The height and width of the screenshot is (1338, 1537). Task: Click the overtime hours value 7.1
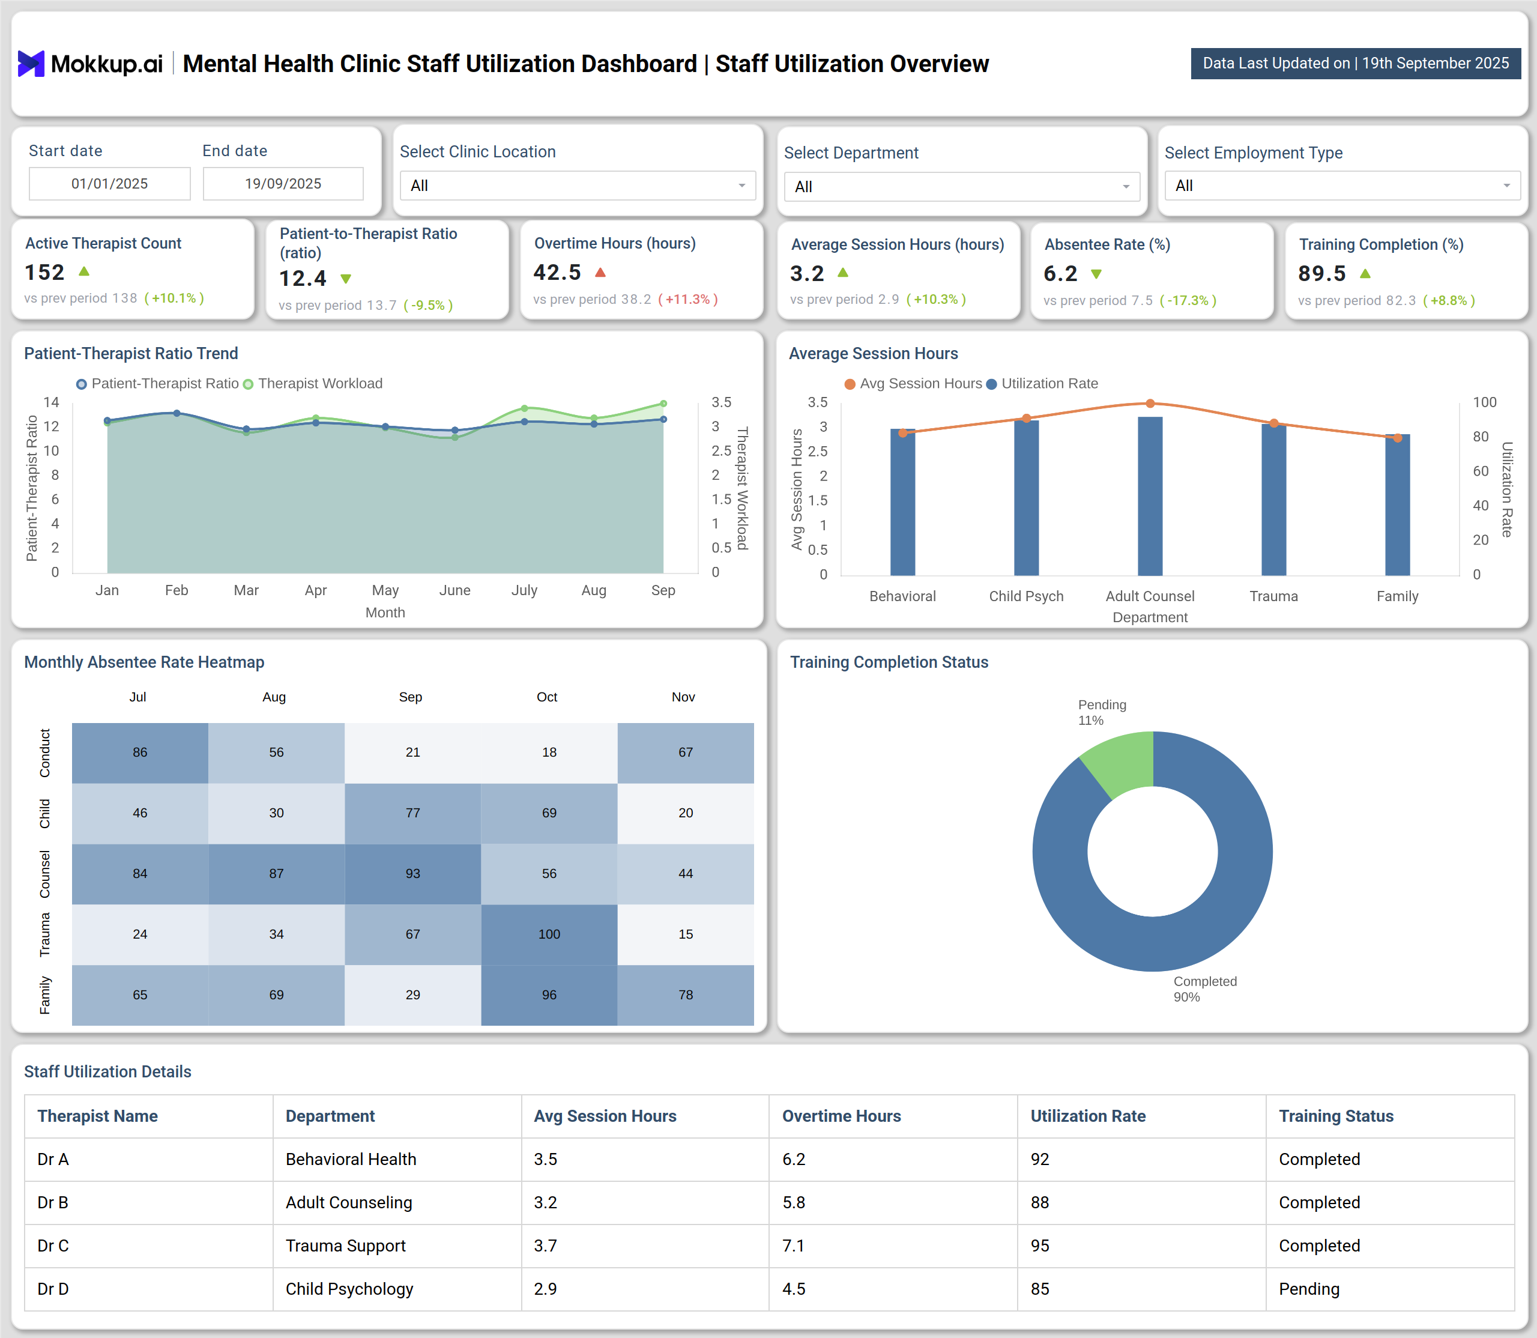point(793,1246)
